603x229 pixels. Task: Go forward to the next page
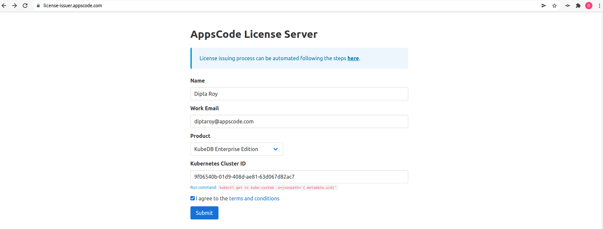point(15,6)
